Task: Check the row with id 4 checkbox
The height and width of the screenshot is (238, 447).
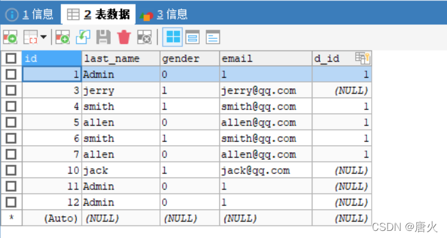Action: coord(11,106)
